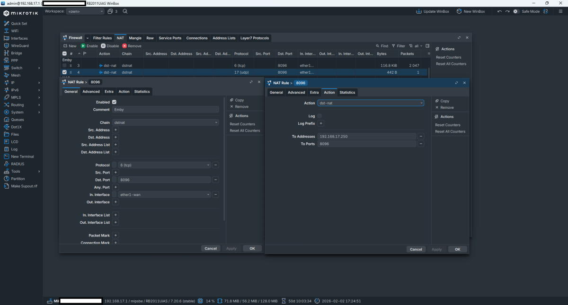The height and width of the screenshot is (305, 568).
Task: Switch to the Layer7 Protocols tab
Action: [255, 38]
